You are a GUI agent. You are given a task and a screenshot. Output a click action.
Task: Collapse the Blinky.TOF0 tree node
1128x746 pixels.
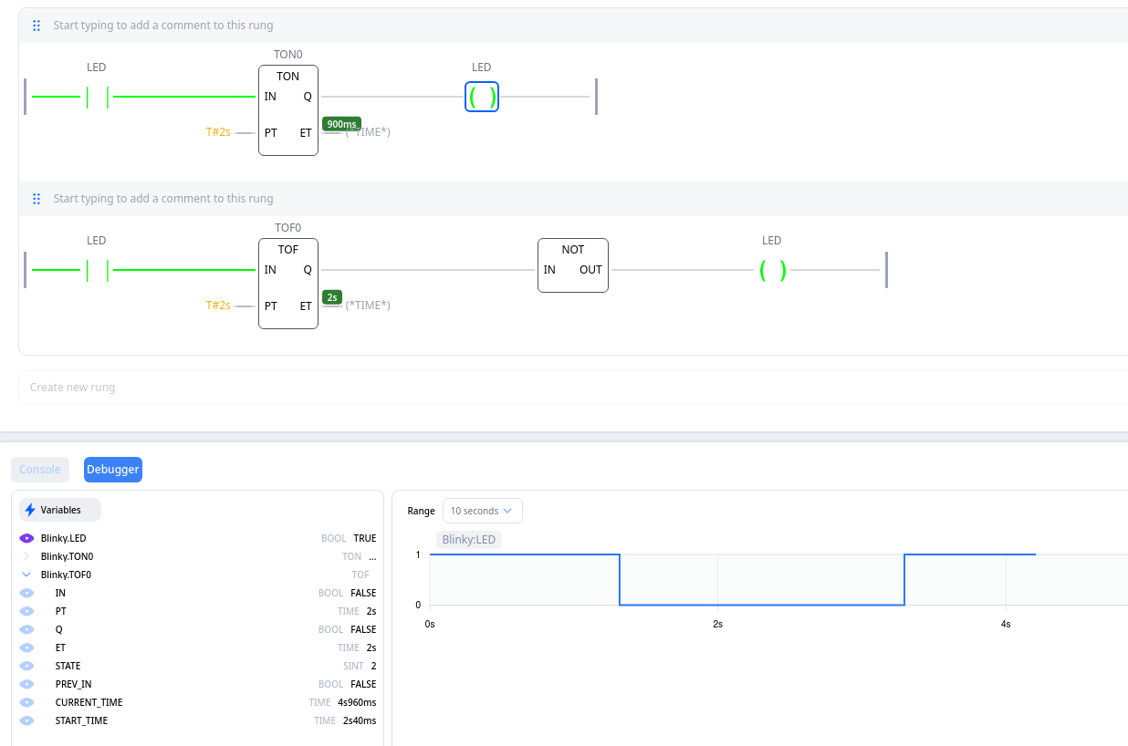(x=26, y=575)
